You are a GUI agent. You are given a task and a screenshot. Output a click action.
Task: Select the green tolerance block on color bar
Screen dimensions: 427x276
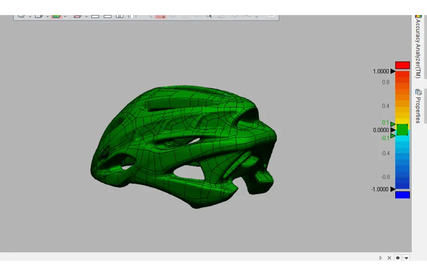[402, 130]
